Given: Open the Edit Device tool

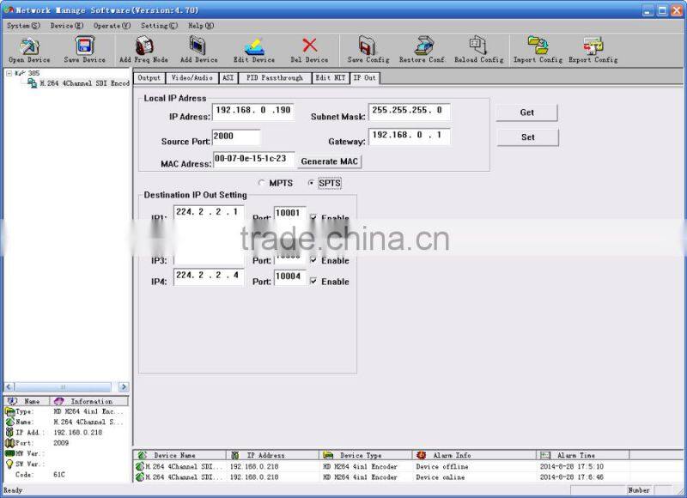Looking at the screenshot, I should 255,49.
